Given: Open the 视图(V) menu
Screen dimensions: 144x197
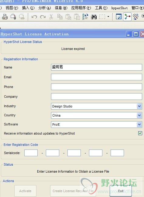Looking at the screenshot, I should click(x=12, y=8).
